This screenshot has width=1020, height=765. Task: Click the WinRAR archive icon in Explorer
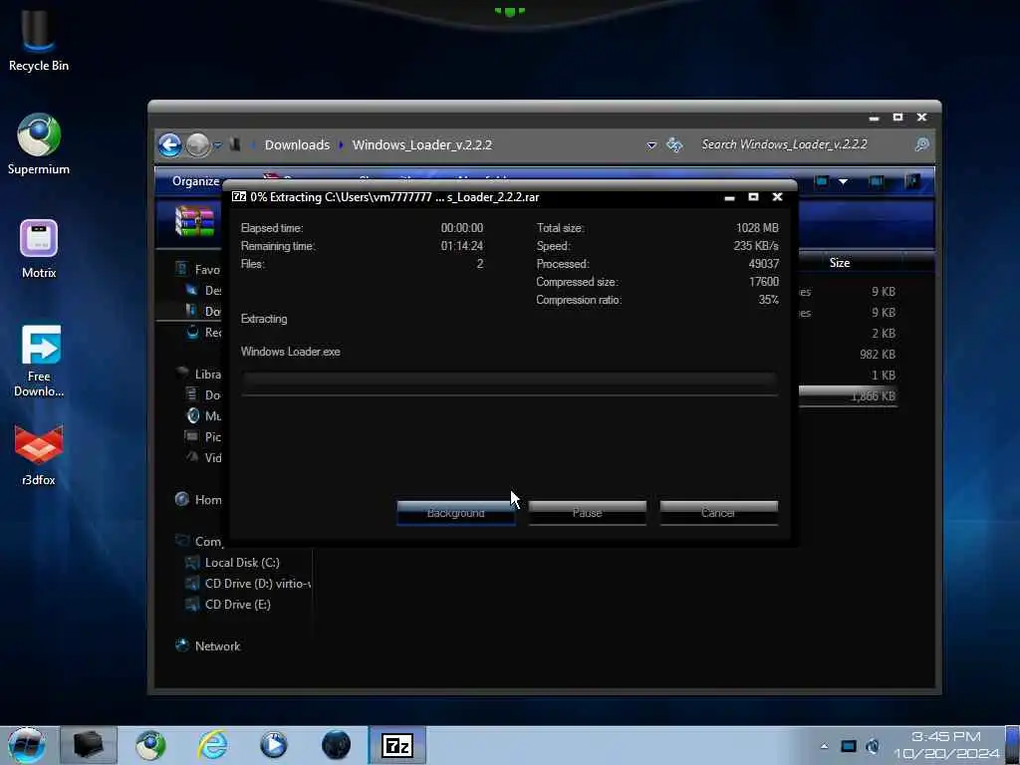point(194,221)
